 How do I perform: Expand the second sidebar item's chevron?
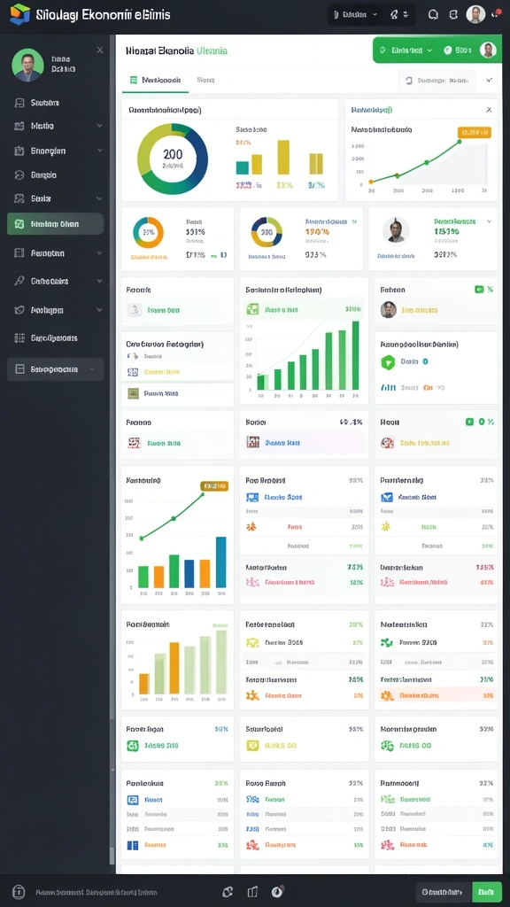99,126
